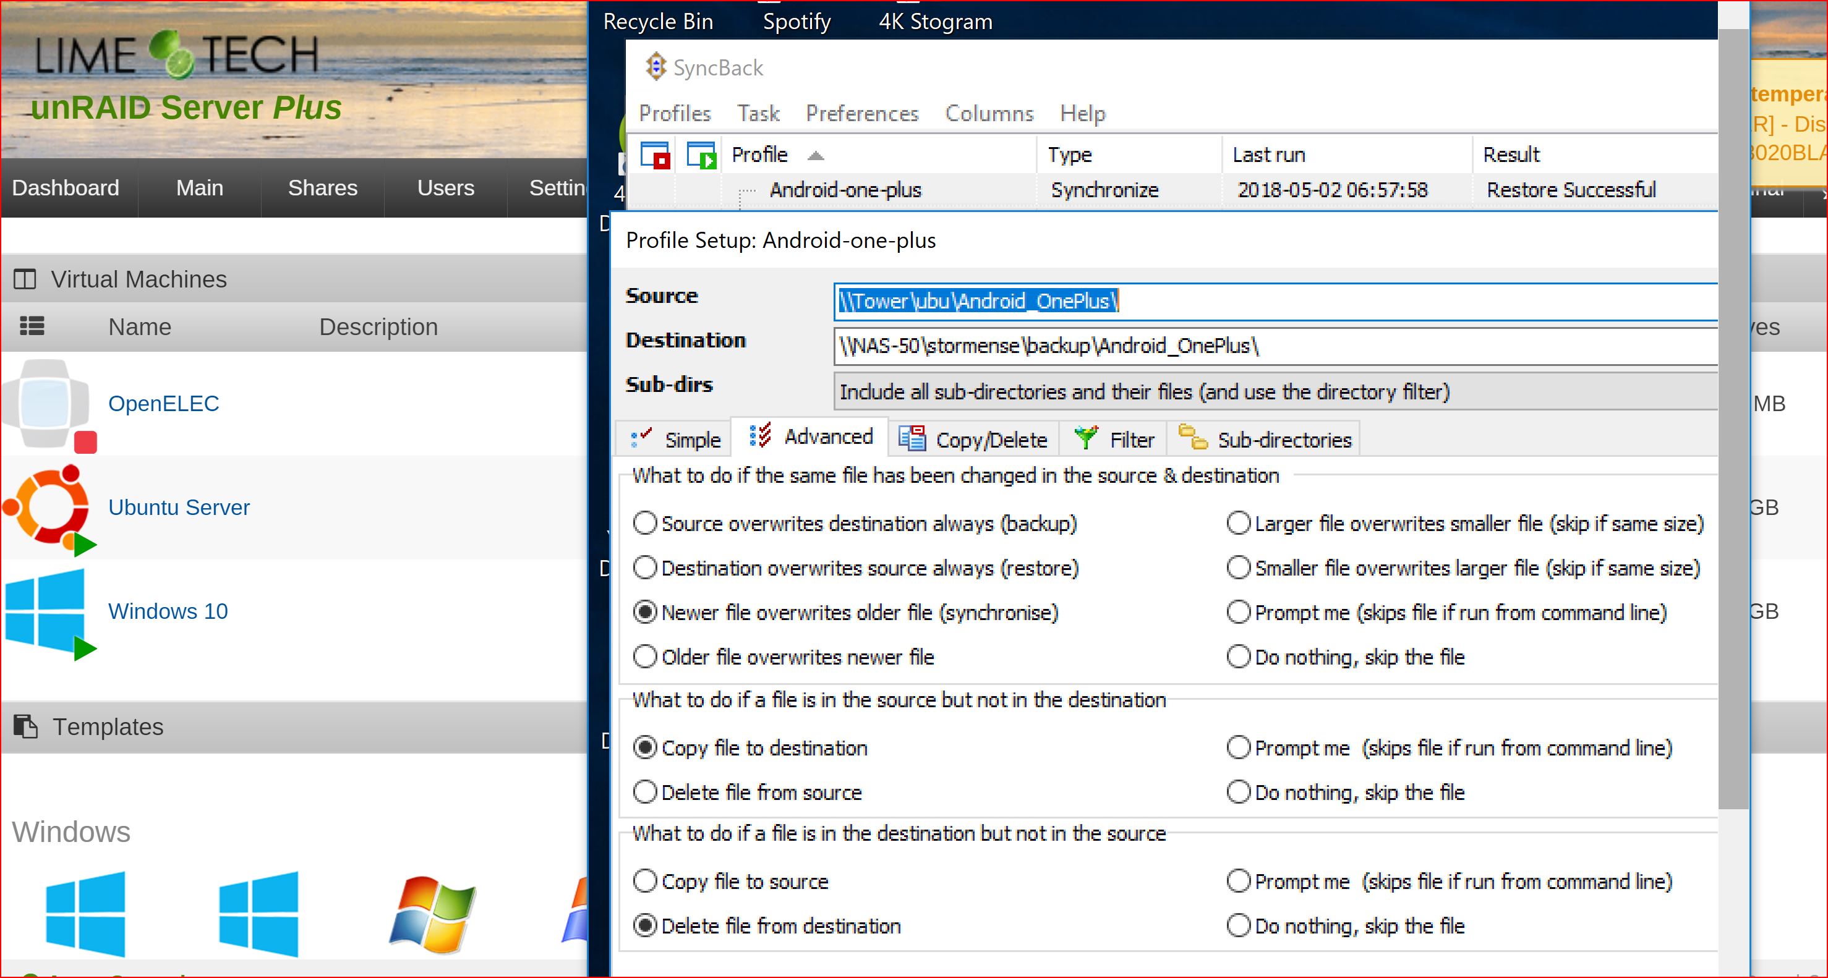Image resolution: width=1828 pixels, height=978 pixels.
Task: Open the Sub-dirs dropdown list
Action: click(x=1275, y=391)
